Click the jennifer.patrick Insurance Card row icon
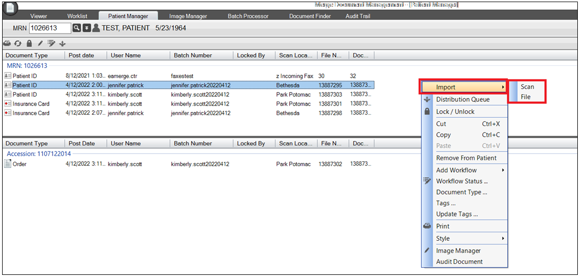Viewport: 581px width, 277px height. (8, 113)
